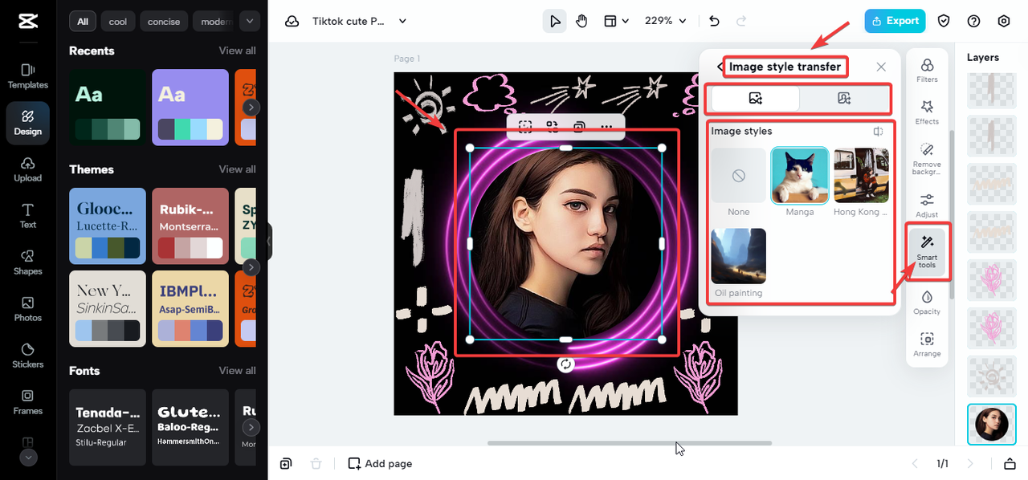Apply the Glooc Lucette theme
Image resolution: width=1028 pixels, height=480 pixels.
click(108, 226)
